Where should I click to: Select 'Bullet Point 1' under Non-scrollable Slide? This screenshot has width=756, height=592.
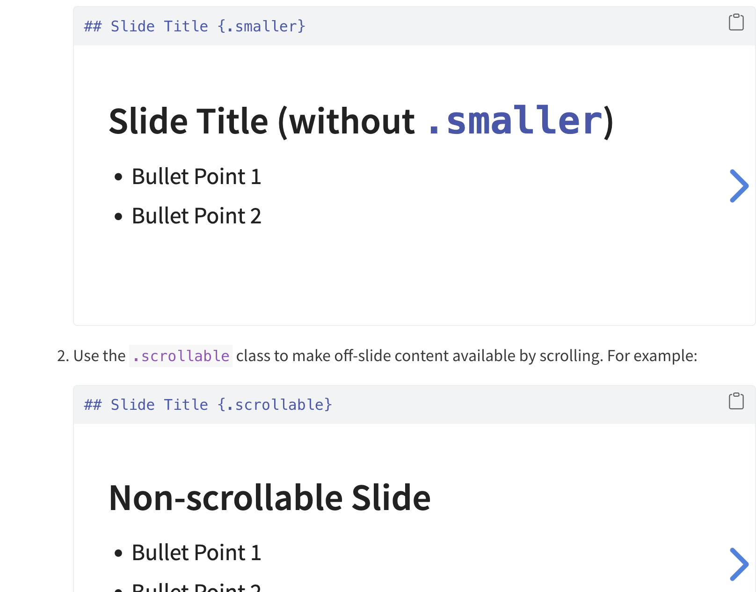pyautogui.click(x=196, y=553)
